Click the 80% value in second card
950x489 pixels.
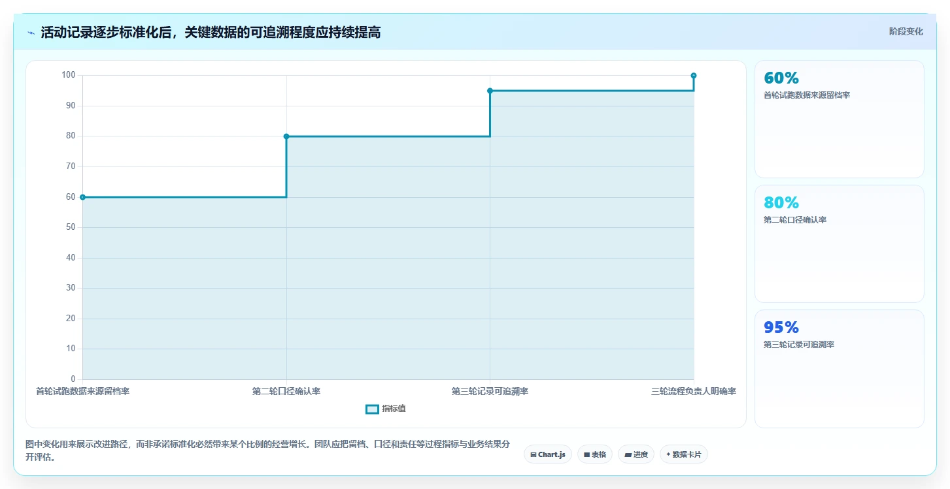(x=781, y=203)
